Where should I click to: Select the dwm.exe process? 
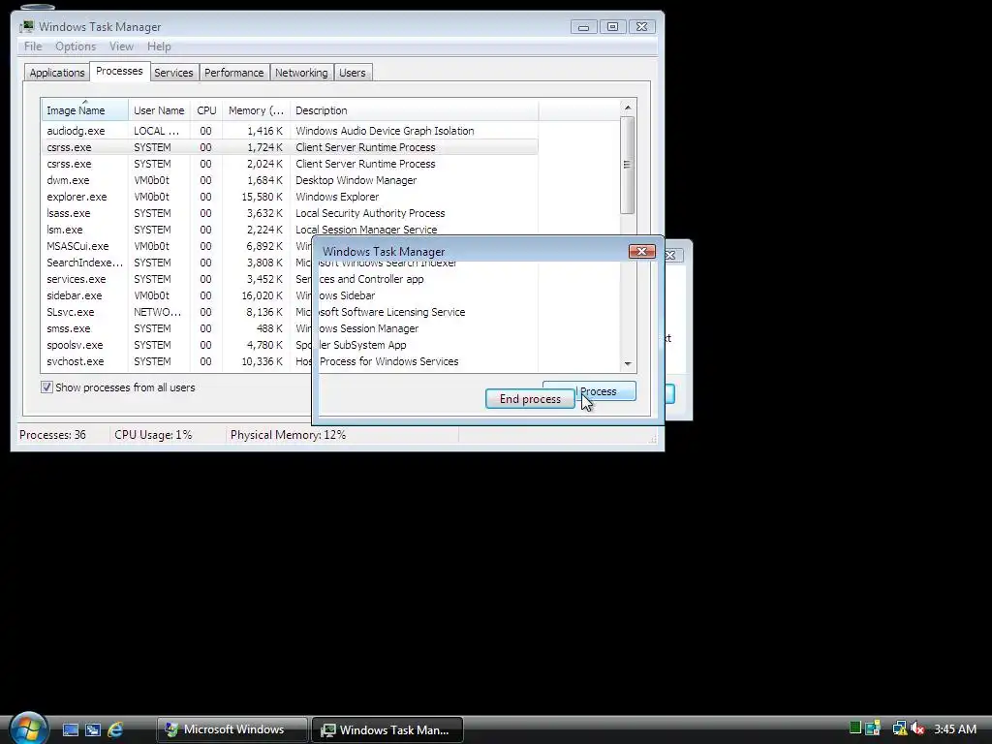[x=290, y=179]
